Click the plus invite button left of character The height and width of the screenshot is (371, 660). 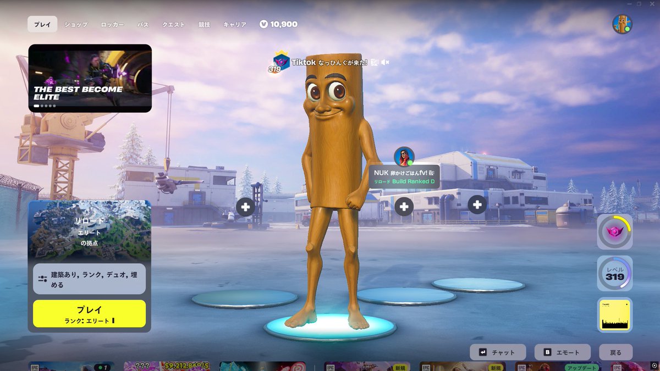(245, 207)
